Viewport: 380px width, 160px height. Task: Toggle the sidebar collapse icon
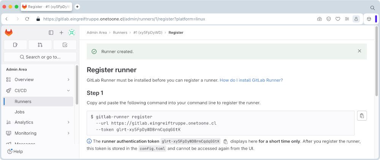(51, 33)
